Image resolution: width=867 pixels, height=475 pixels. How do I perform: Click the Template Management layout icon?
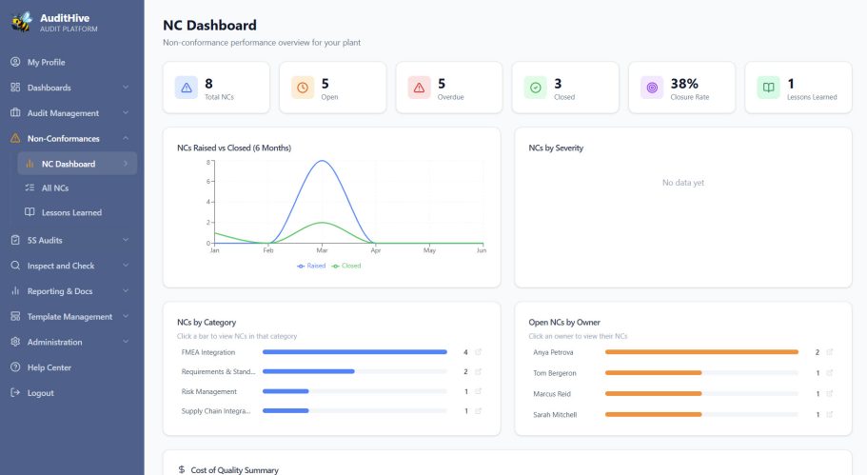(x=15, y=316)
